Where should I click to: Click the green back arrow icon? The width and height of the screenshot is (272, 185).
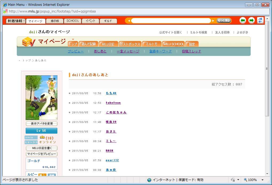point(243,20)
